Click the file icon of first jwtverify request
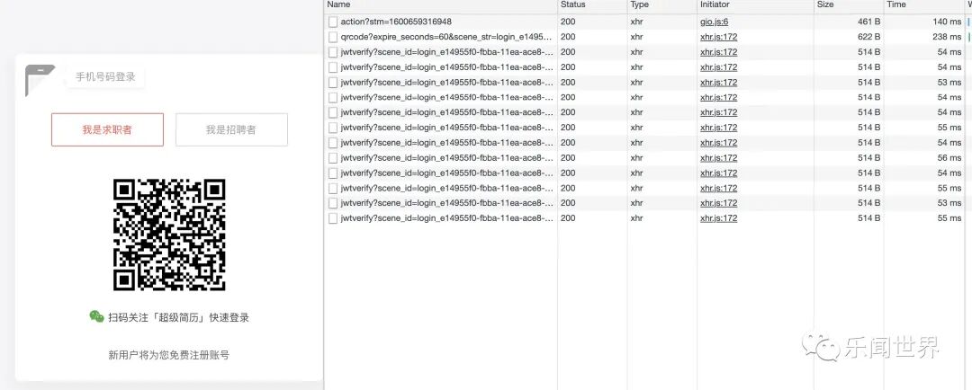Screen dimensions: 972x390 point(333,52)
